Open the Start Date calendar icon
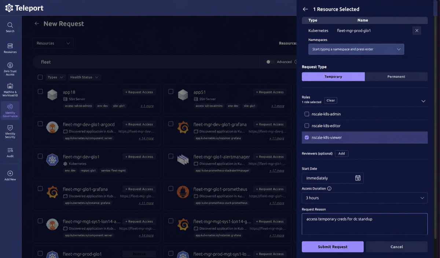440x258 pixels. 358,178
